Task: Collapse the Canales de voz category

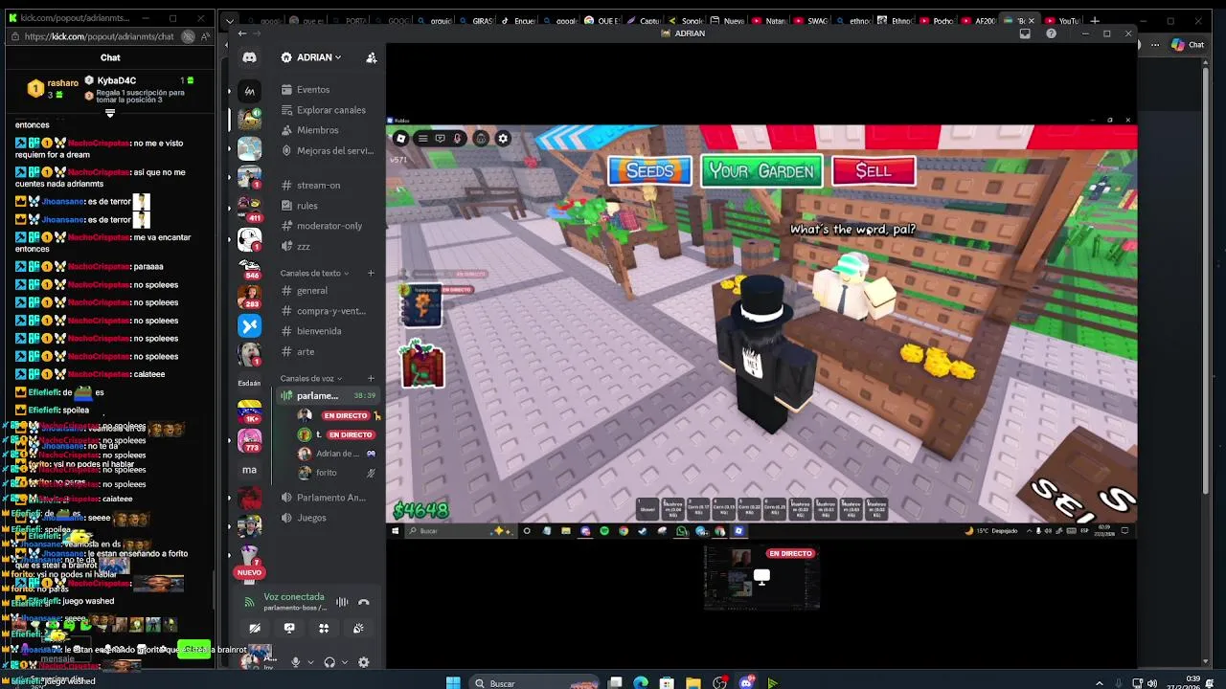Action: click(310, 379)
